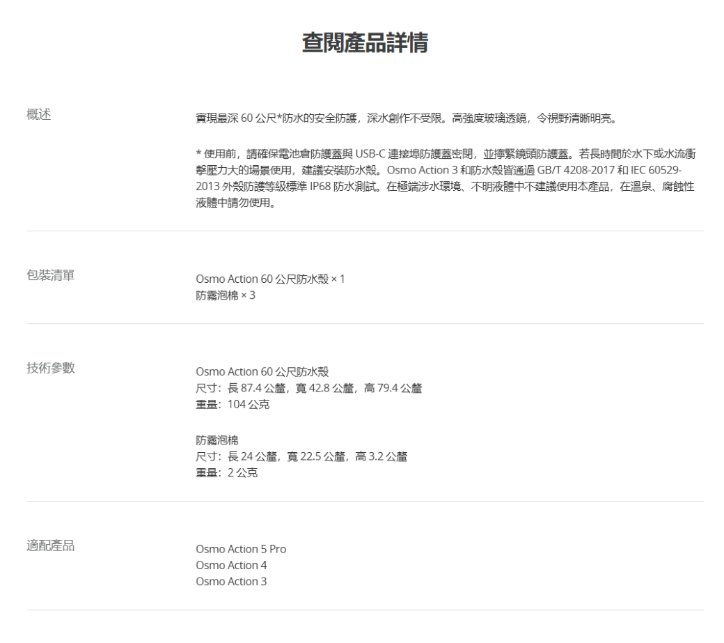Click Osmo Action 3 in compatible products
This screenshot has width=724, height=643.
pos(231,582)
